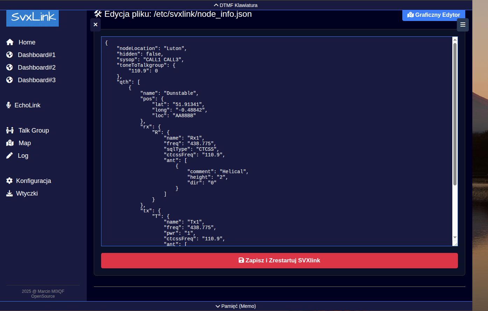
Task: Click the Home house icon in sidebar
Action: (x=10, y=42)
